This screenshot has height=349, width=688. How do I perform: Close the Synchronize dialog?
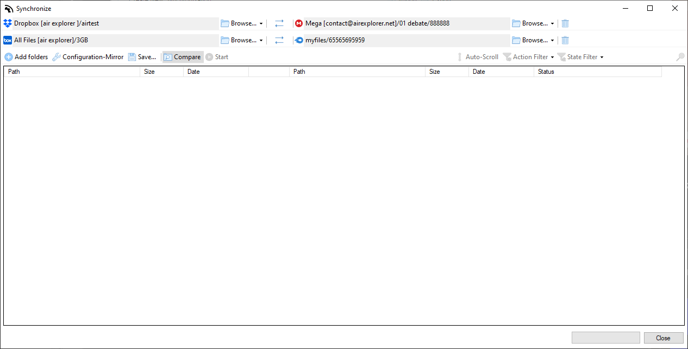tap(663, 338)
